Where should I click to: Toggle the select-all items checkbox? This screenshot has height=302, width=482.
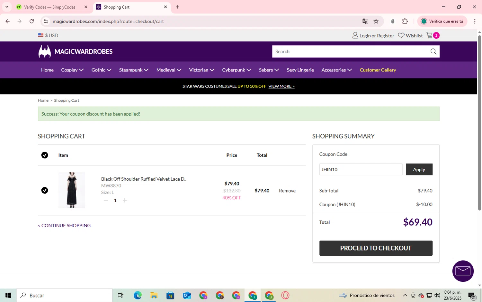pos(45,155)
